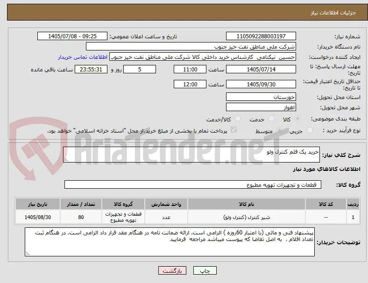Click the quantity cell 80
This screenshot has height=283, width=368.
pos(81,217)
